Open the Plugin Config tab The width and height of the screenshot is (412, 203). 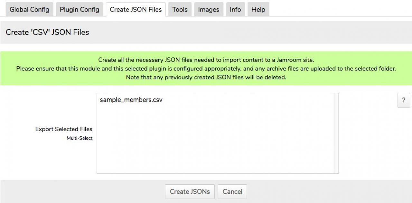click(x=80, y=10)
